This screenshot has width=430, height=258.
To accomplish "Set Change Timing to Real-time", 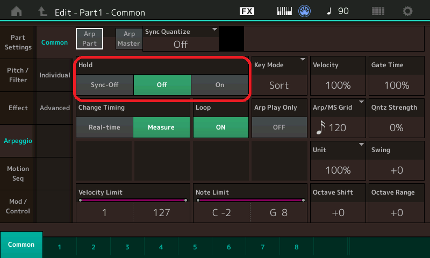I will coord(104,127).
